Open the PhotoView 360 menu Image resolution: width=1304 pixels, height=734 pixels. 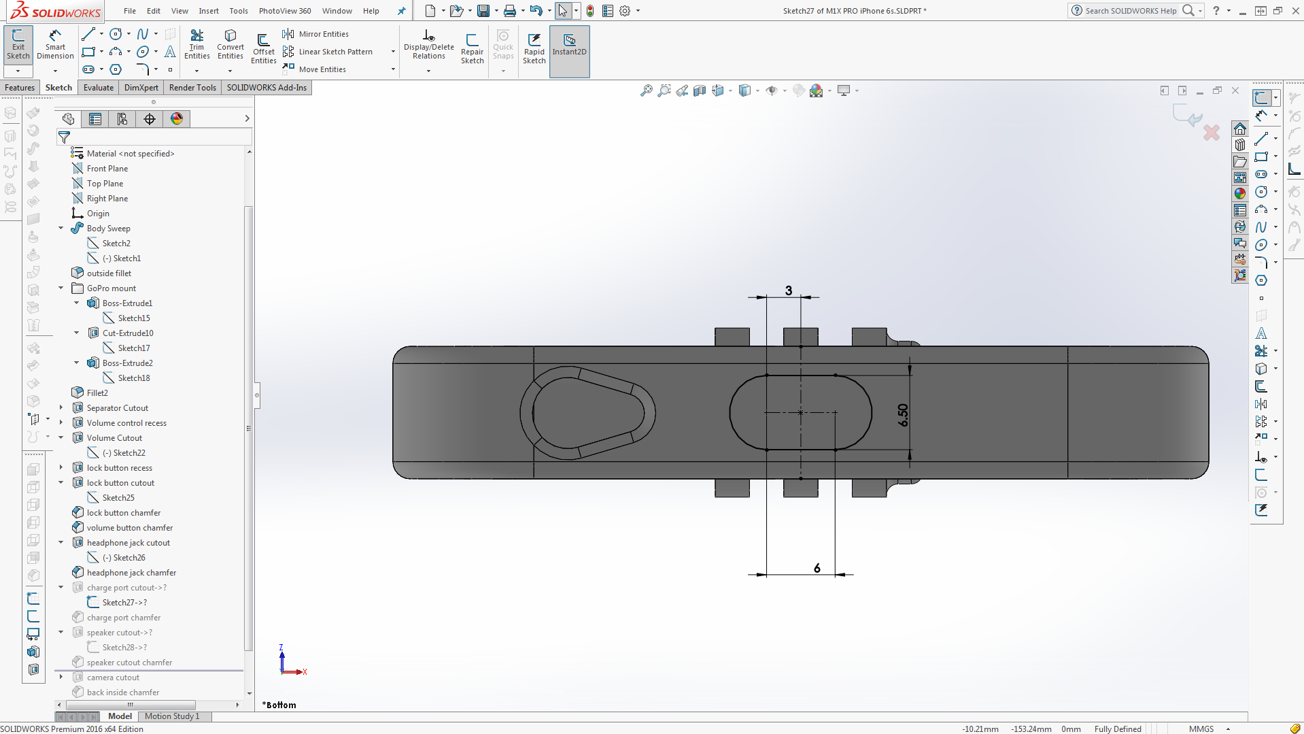pos(285,11)
